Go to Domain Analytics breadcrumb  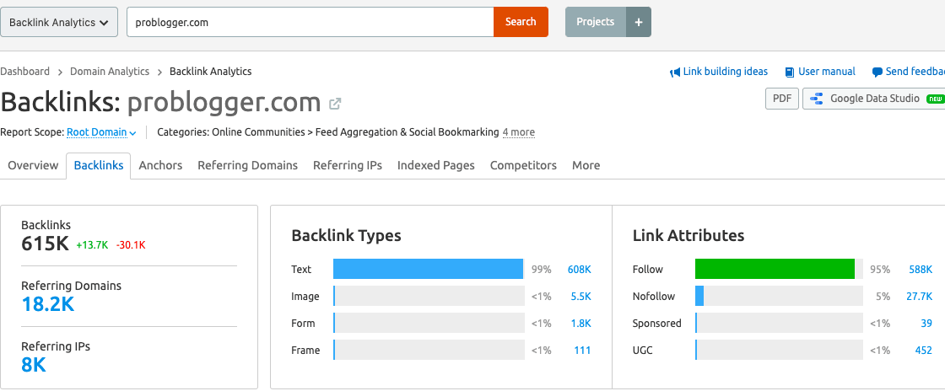110,72
